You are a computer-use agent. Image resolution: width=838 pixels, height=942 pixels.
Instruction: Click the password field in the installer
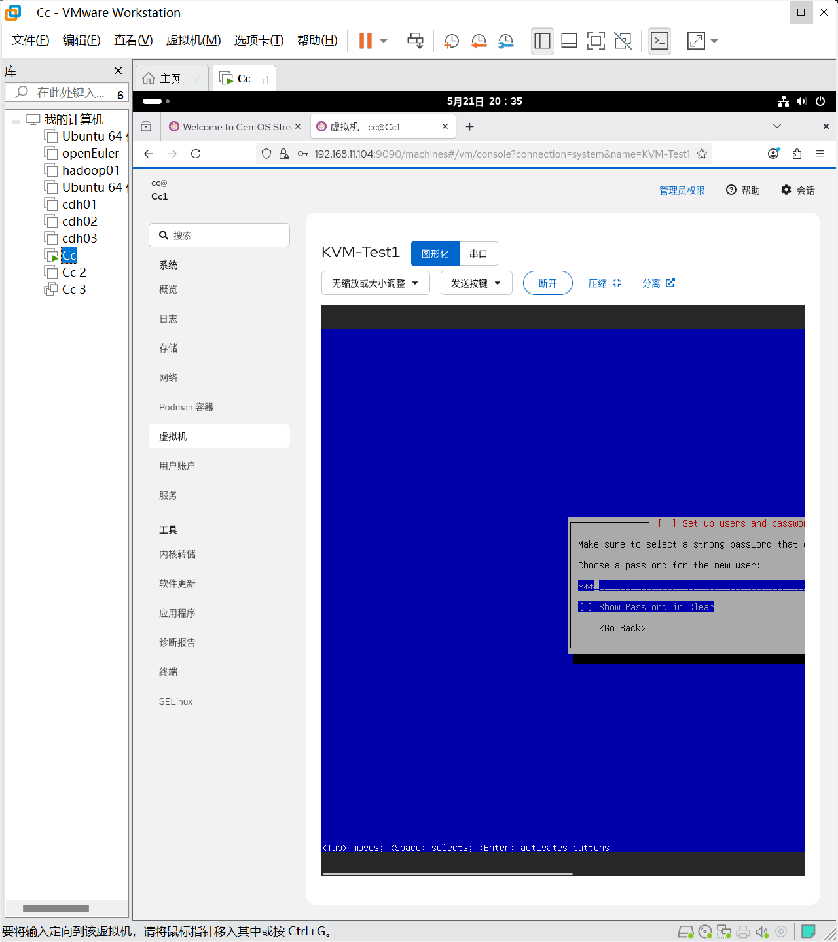tap(691, 585)
